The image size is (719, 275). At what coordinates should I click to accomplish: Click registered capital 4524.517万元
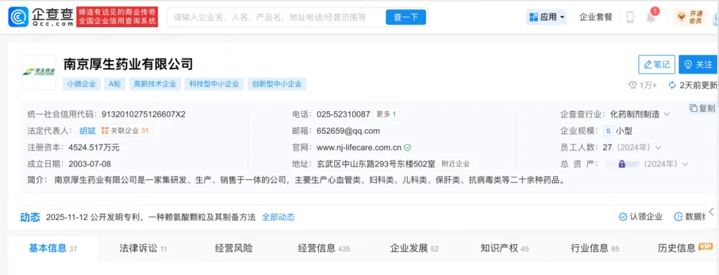coord(94,148)
